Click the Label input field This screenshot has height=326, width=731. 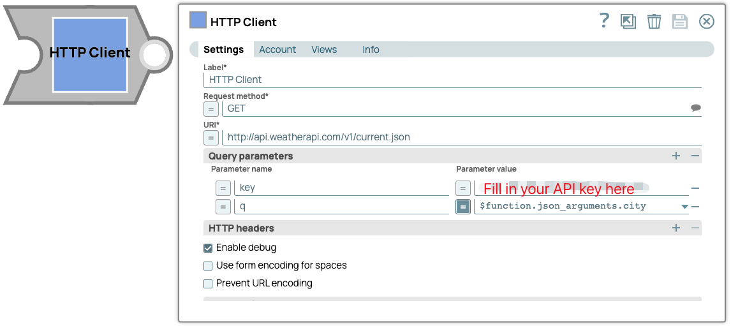pyautogui.click(x=453, y=80)
